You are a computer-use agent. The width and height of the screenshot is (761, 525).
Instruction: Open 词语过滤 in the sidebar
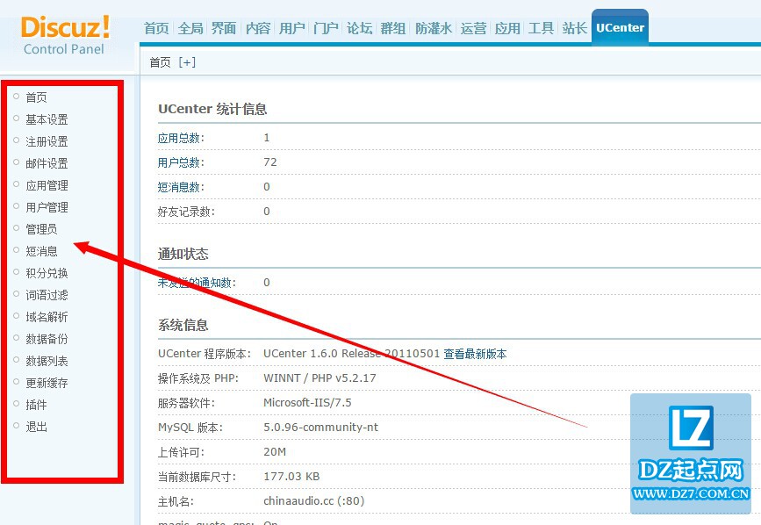tap(47, 295)
